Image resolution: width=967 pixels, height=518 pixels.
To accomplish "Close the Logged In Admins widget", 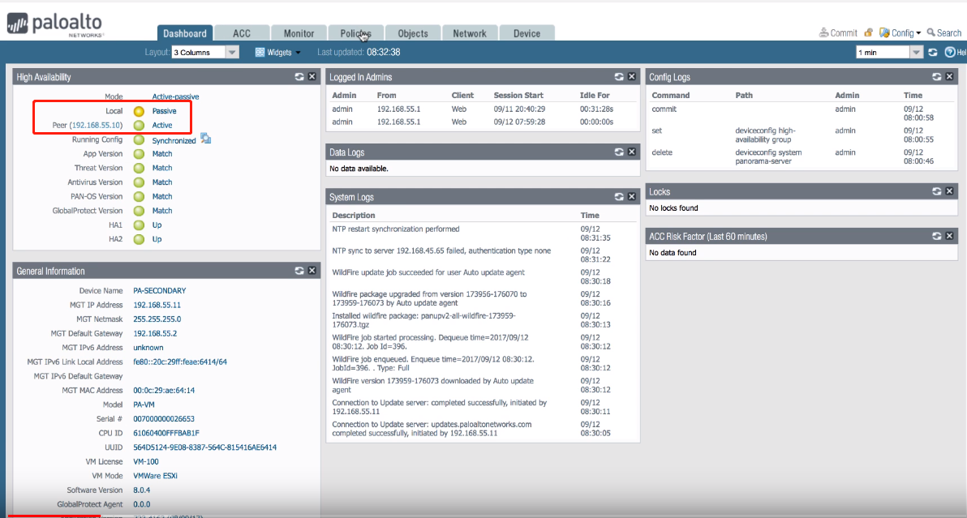I will click(632, 77).
